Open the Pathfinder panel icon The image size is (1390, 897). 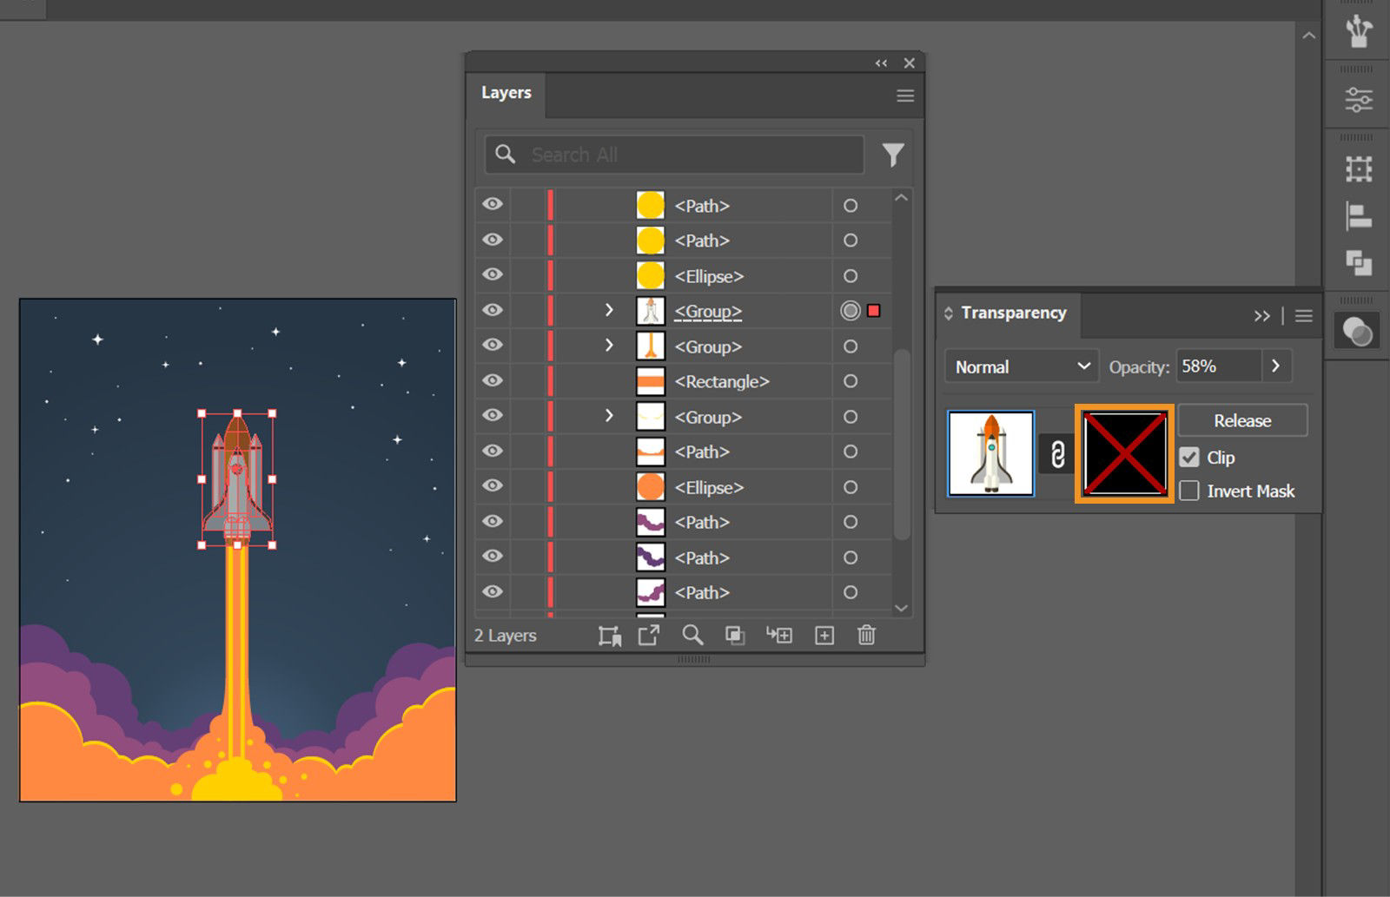click(1356, 261)
